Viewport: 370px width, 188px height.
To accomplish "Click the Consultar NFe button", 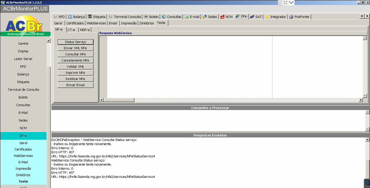I will point(75,54).
